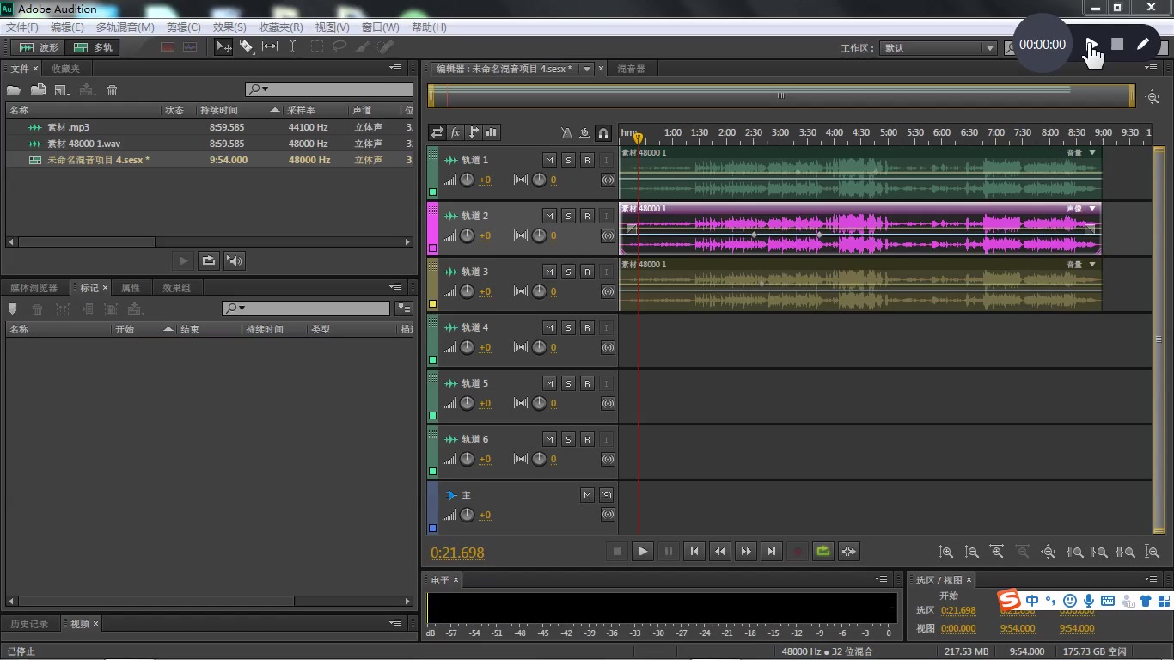Open the Files panel options menu
The height and width of the screenshot is (660, 1174).
click(x=395, y=68)
